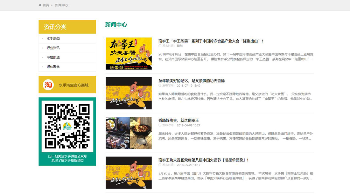Image resolution: width=350 pixels, height=196 pixels.
Task: Open the 首页 breadcrumb link
Action: click(46, 5)
